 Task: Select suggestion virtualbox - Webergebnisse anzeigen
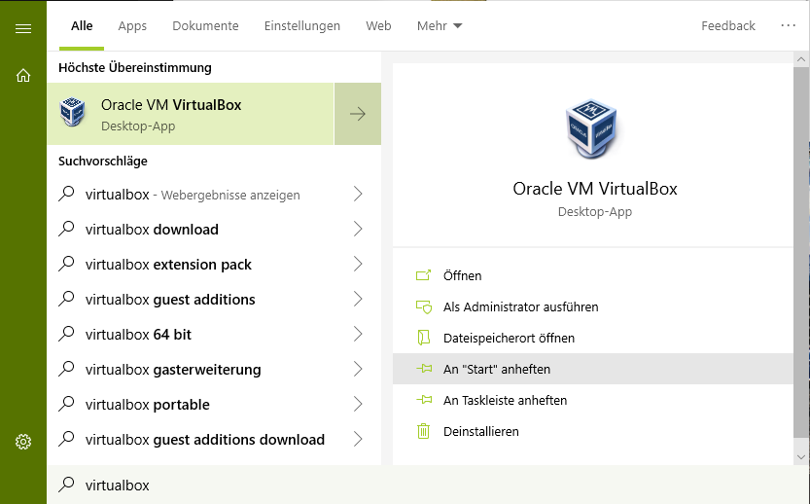(x=214, y=195)
